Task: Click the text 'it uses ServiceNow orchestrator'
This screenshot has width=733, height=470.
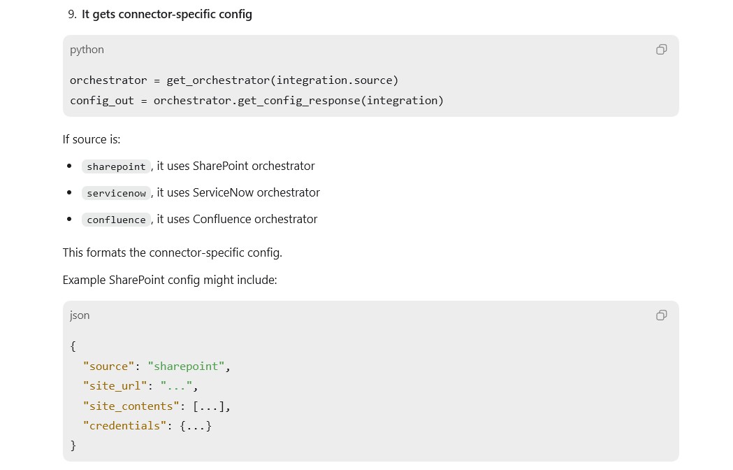Action: tap(238, 192)
